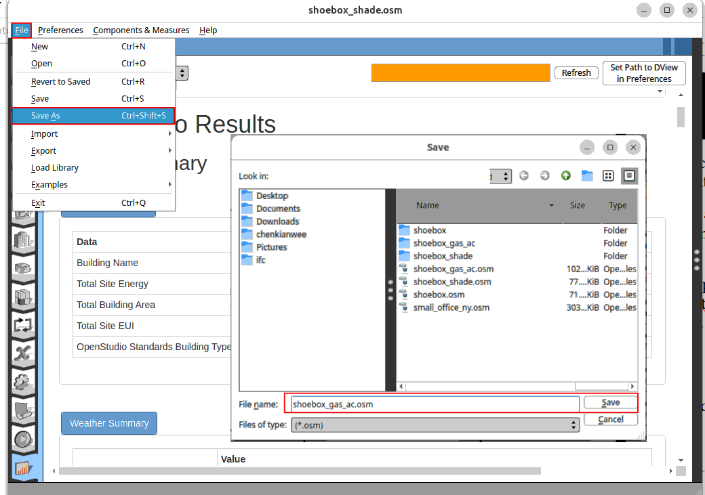
Task: Click the orange status bar
Action: [x=460, y=73]
